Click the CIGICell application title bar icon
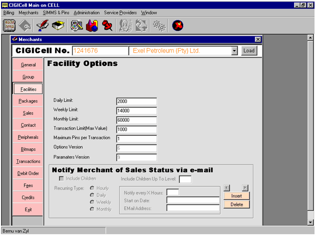Image resolution: width=316 pixels, height=236 pixels. [4, 5]
